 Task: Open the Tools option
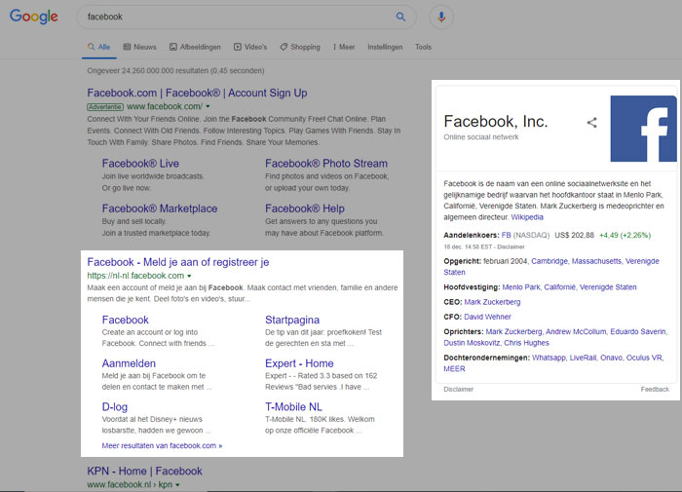423,47
